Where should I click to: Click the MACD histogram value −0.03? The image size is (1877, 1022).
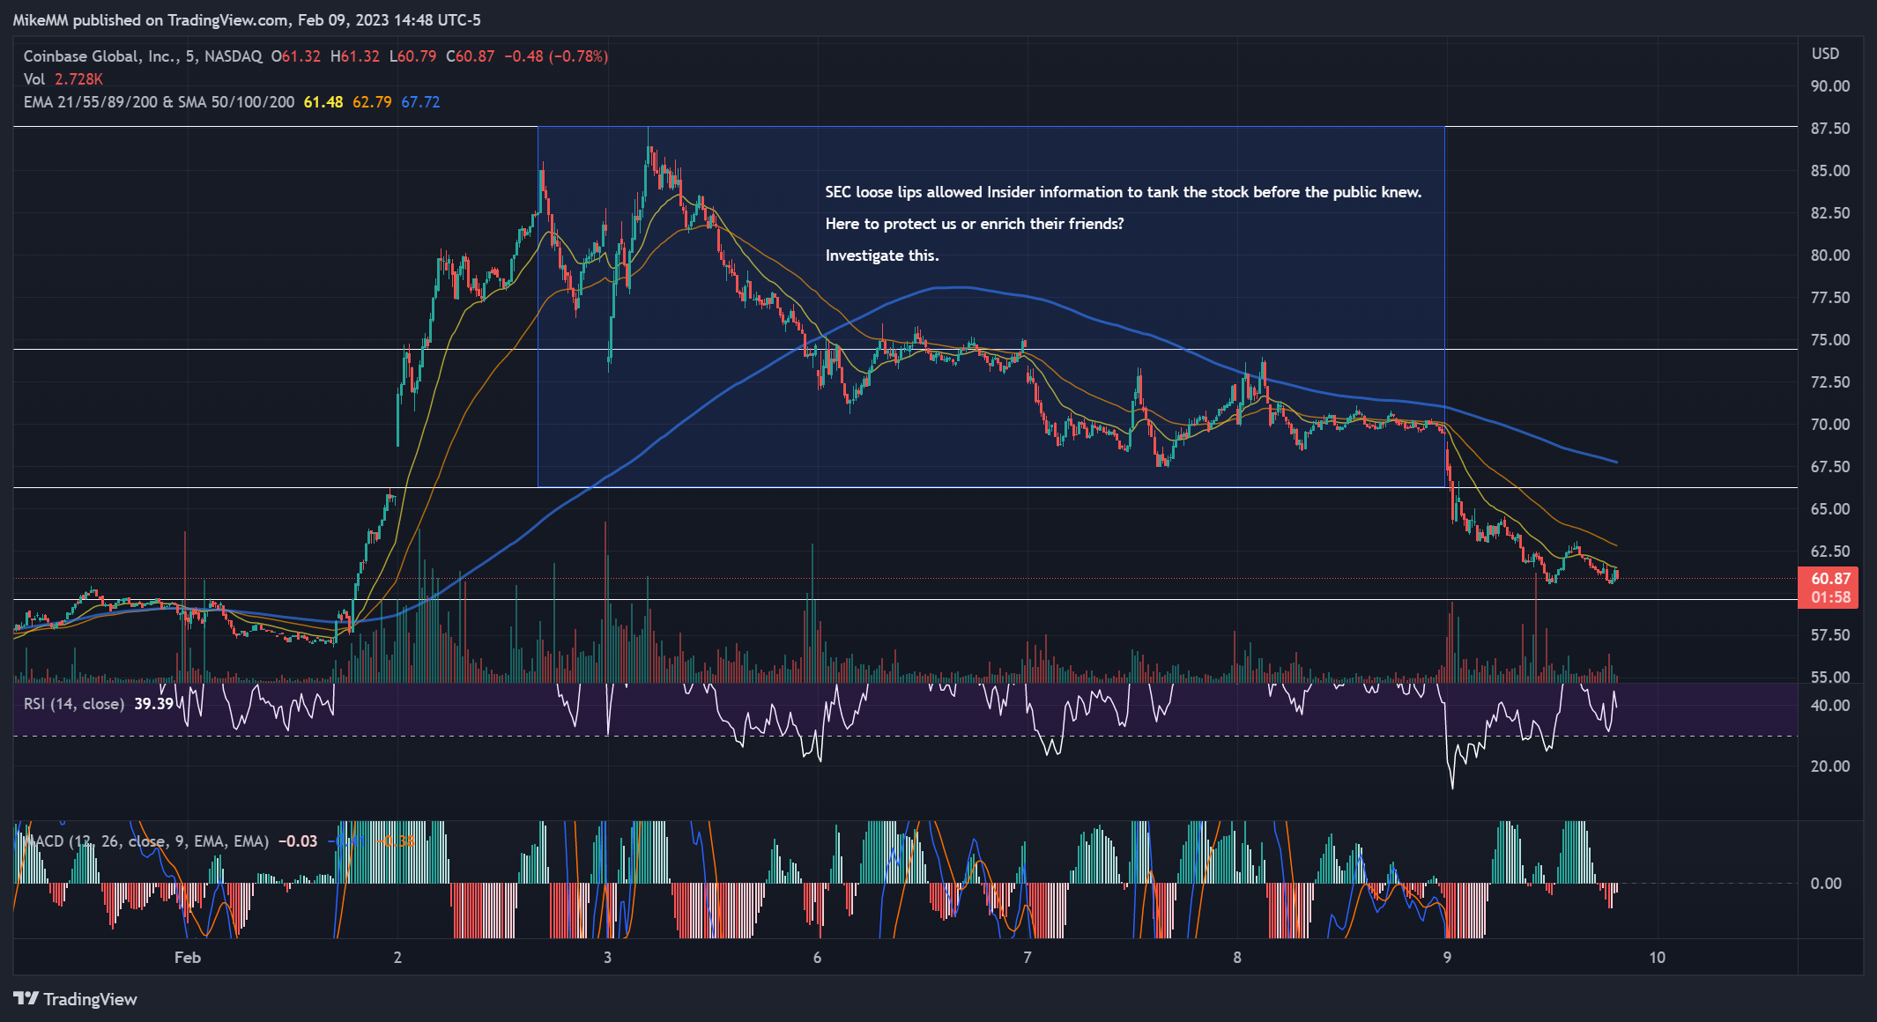(298, 841)
